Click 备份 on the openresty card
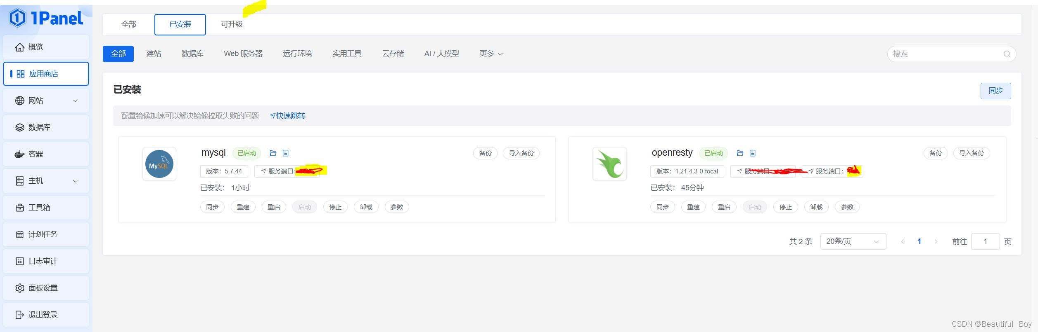1038x332 pixels. click(936, 153)
